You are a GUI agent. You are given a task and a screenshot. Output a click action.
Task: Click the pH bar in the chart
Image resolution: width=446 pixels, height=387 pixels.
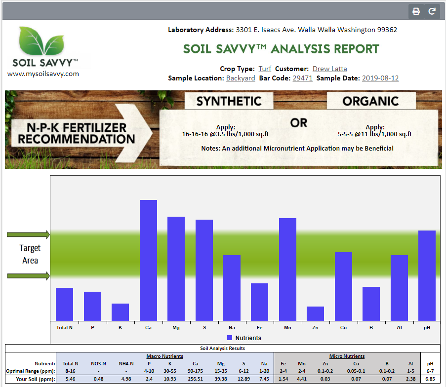click(x=427, y=275)
